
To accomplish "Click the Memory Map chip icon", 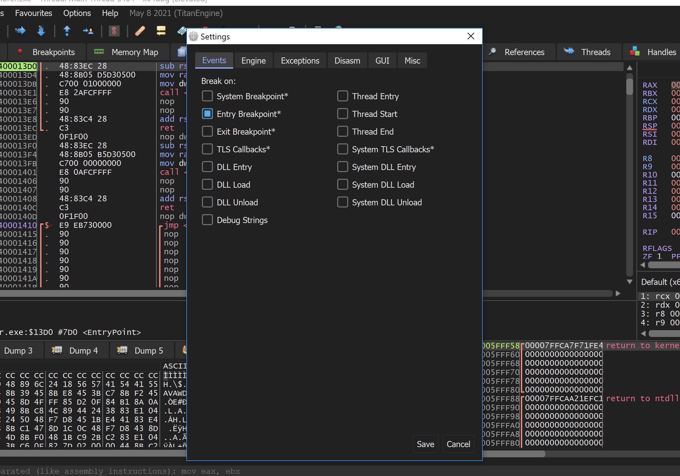I will click(99, 52).
